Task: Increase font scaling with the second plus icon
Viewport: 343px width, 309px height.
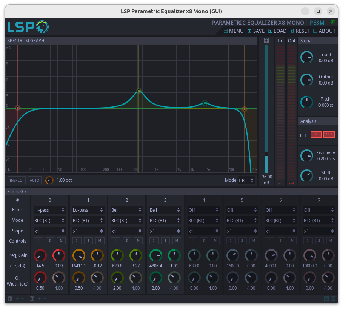Action: pyautogui.click(x=39, y=299)
